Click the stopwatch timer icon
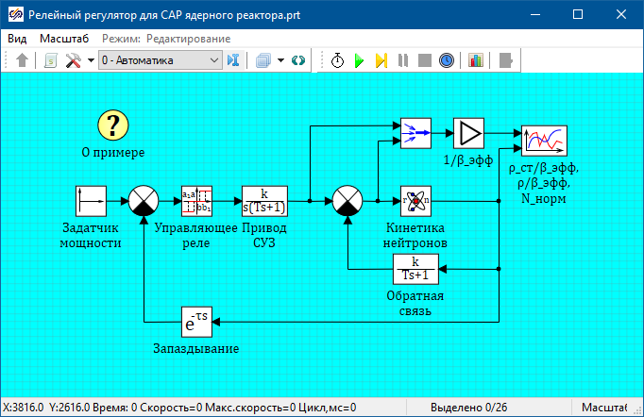Screen dimensions: 644x417 (x=338, y=60)
